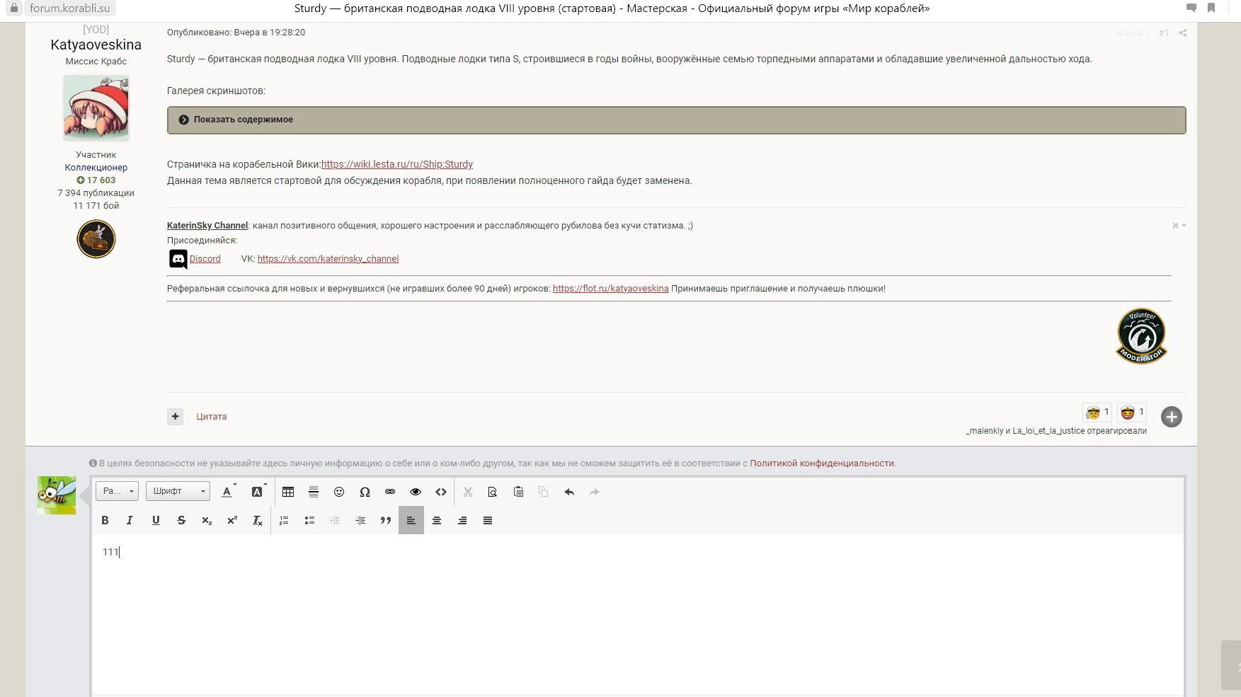Open the vk.com/katerinsky_channel link
Viewport: 1241px width, 697px height.
[328, 259]
